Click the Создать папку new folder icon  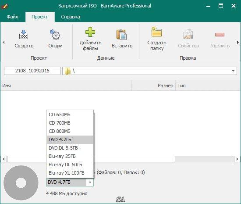click(156, 32)
